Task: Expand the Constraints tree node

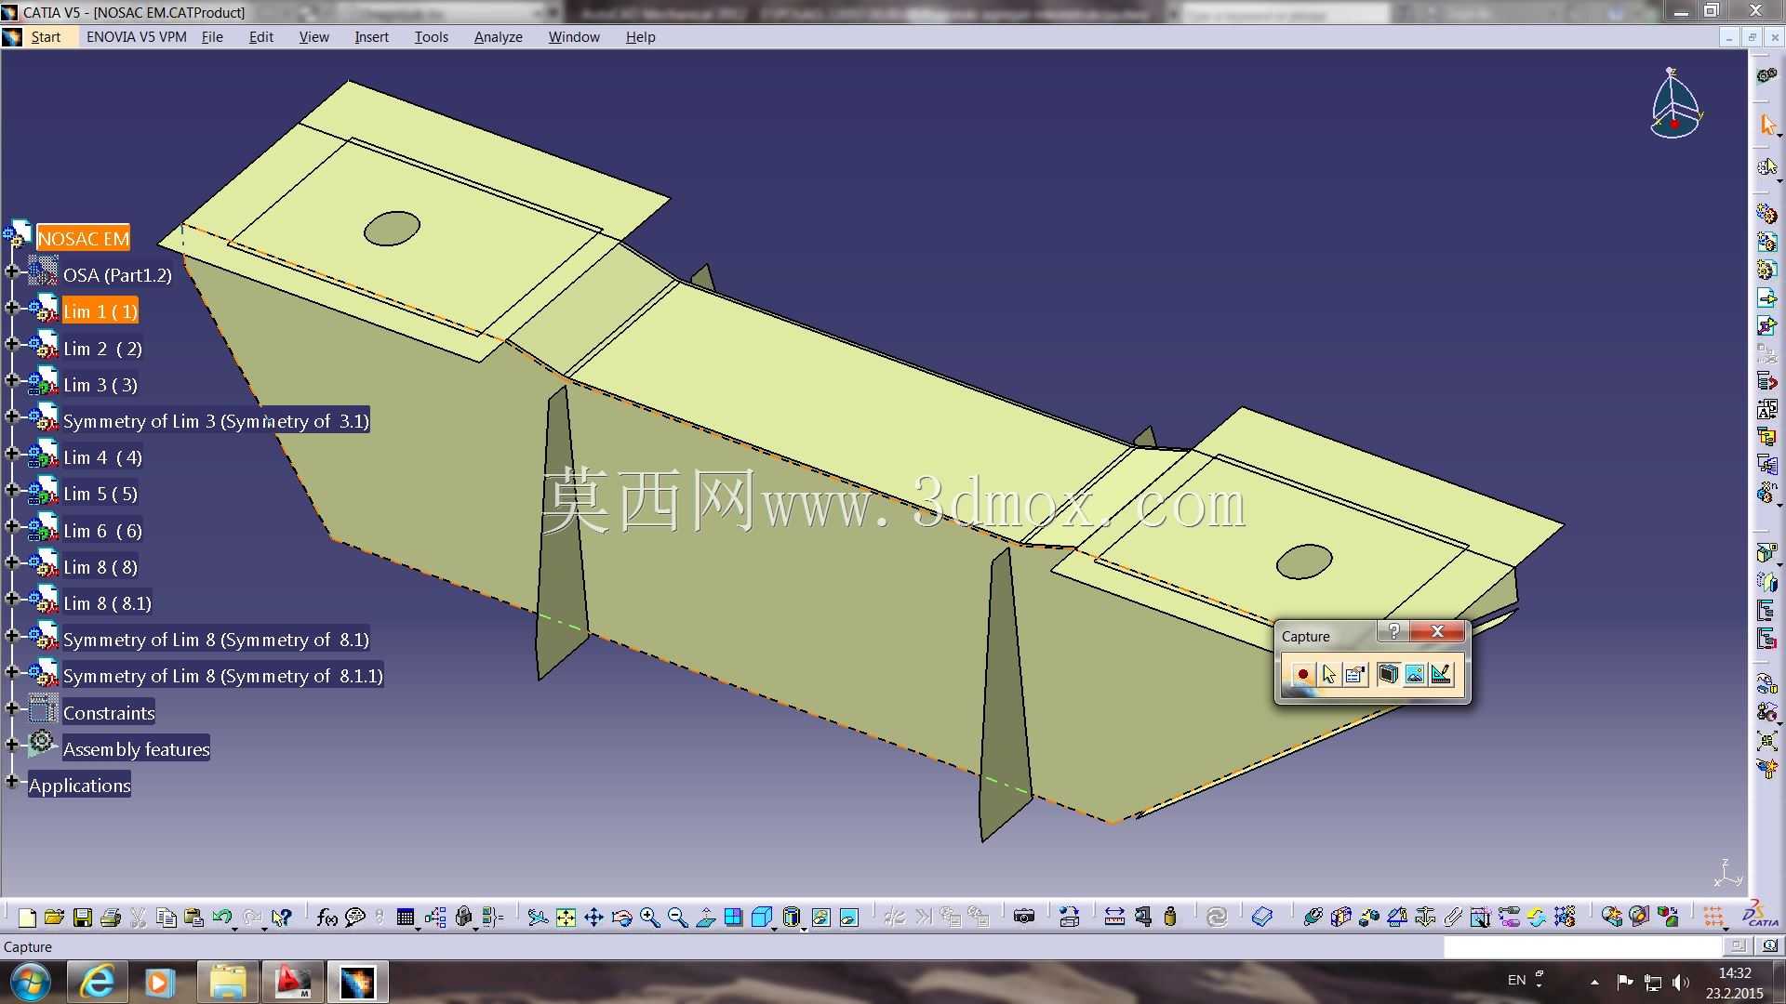Action: coord(12,709)
